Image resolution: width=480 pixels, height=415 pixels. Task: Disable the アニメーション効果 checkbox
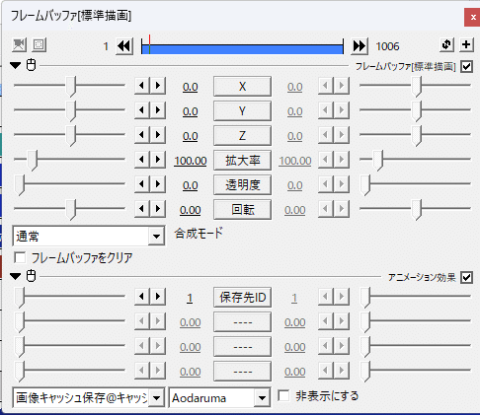tap(466, 277)
